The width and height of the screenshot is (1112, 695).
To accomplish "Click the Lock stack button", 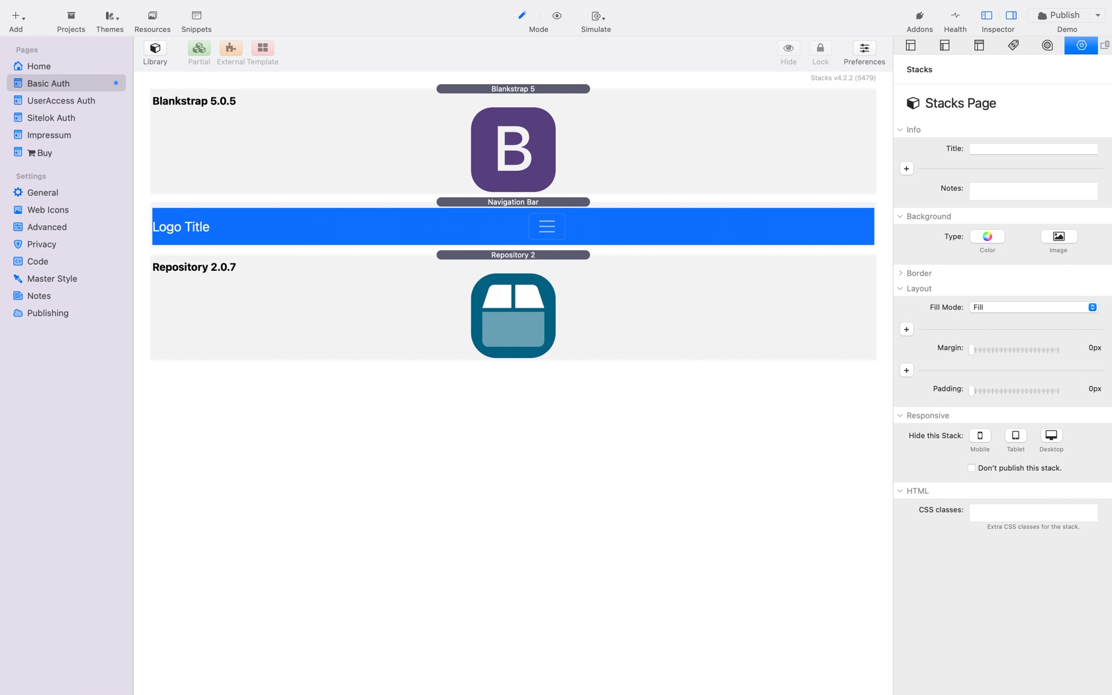I will pos(820,48).
